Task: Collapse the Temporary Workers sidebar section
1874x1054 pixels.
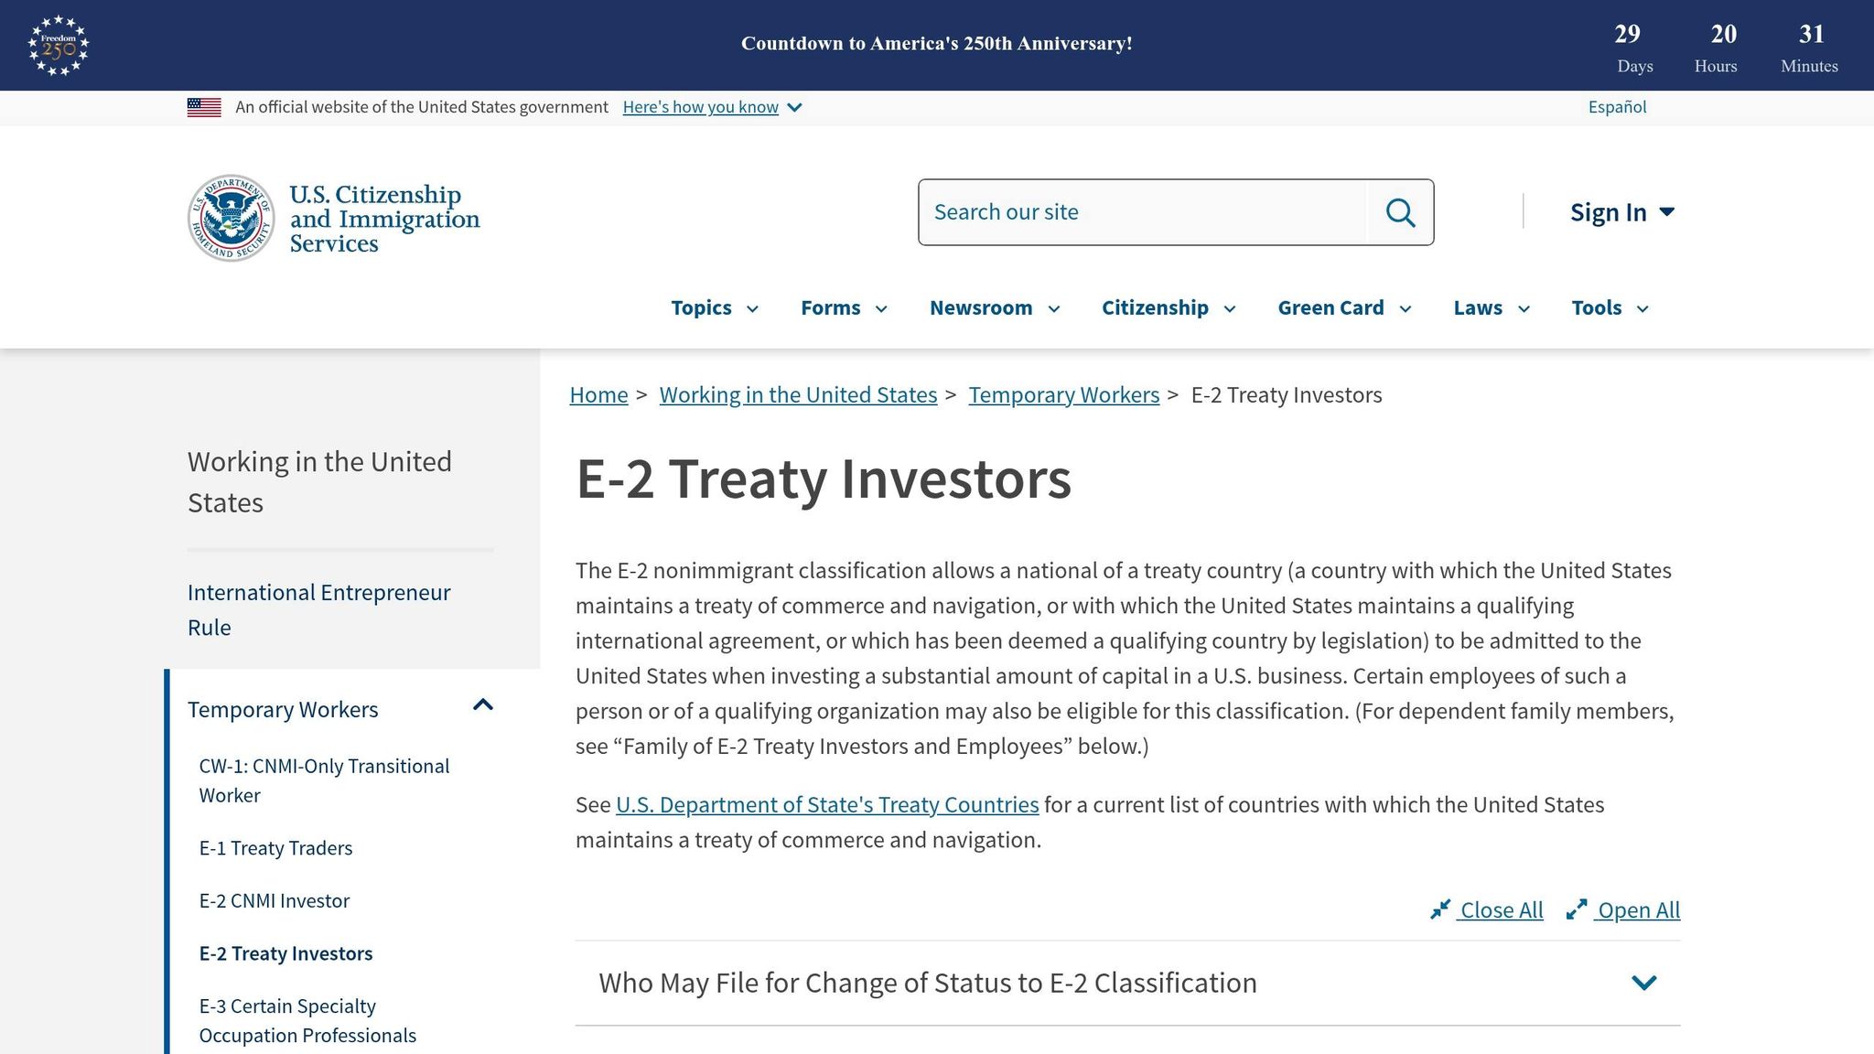Action: point(483,704)
